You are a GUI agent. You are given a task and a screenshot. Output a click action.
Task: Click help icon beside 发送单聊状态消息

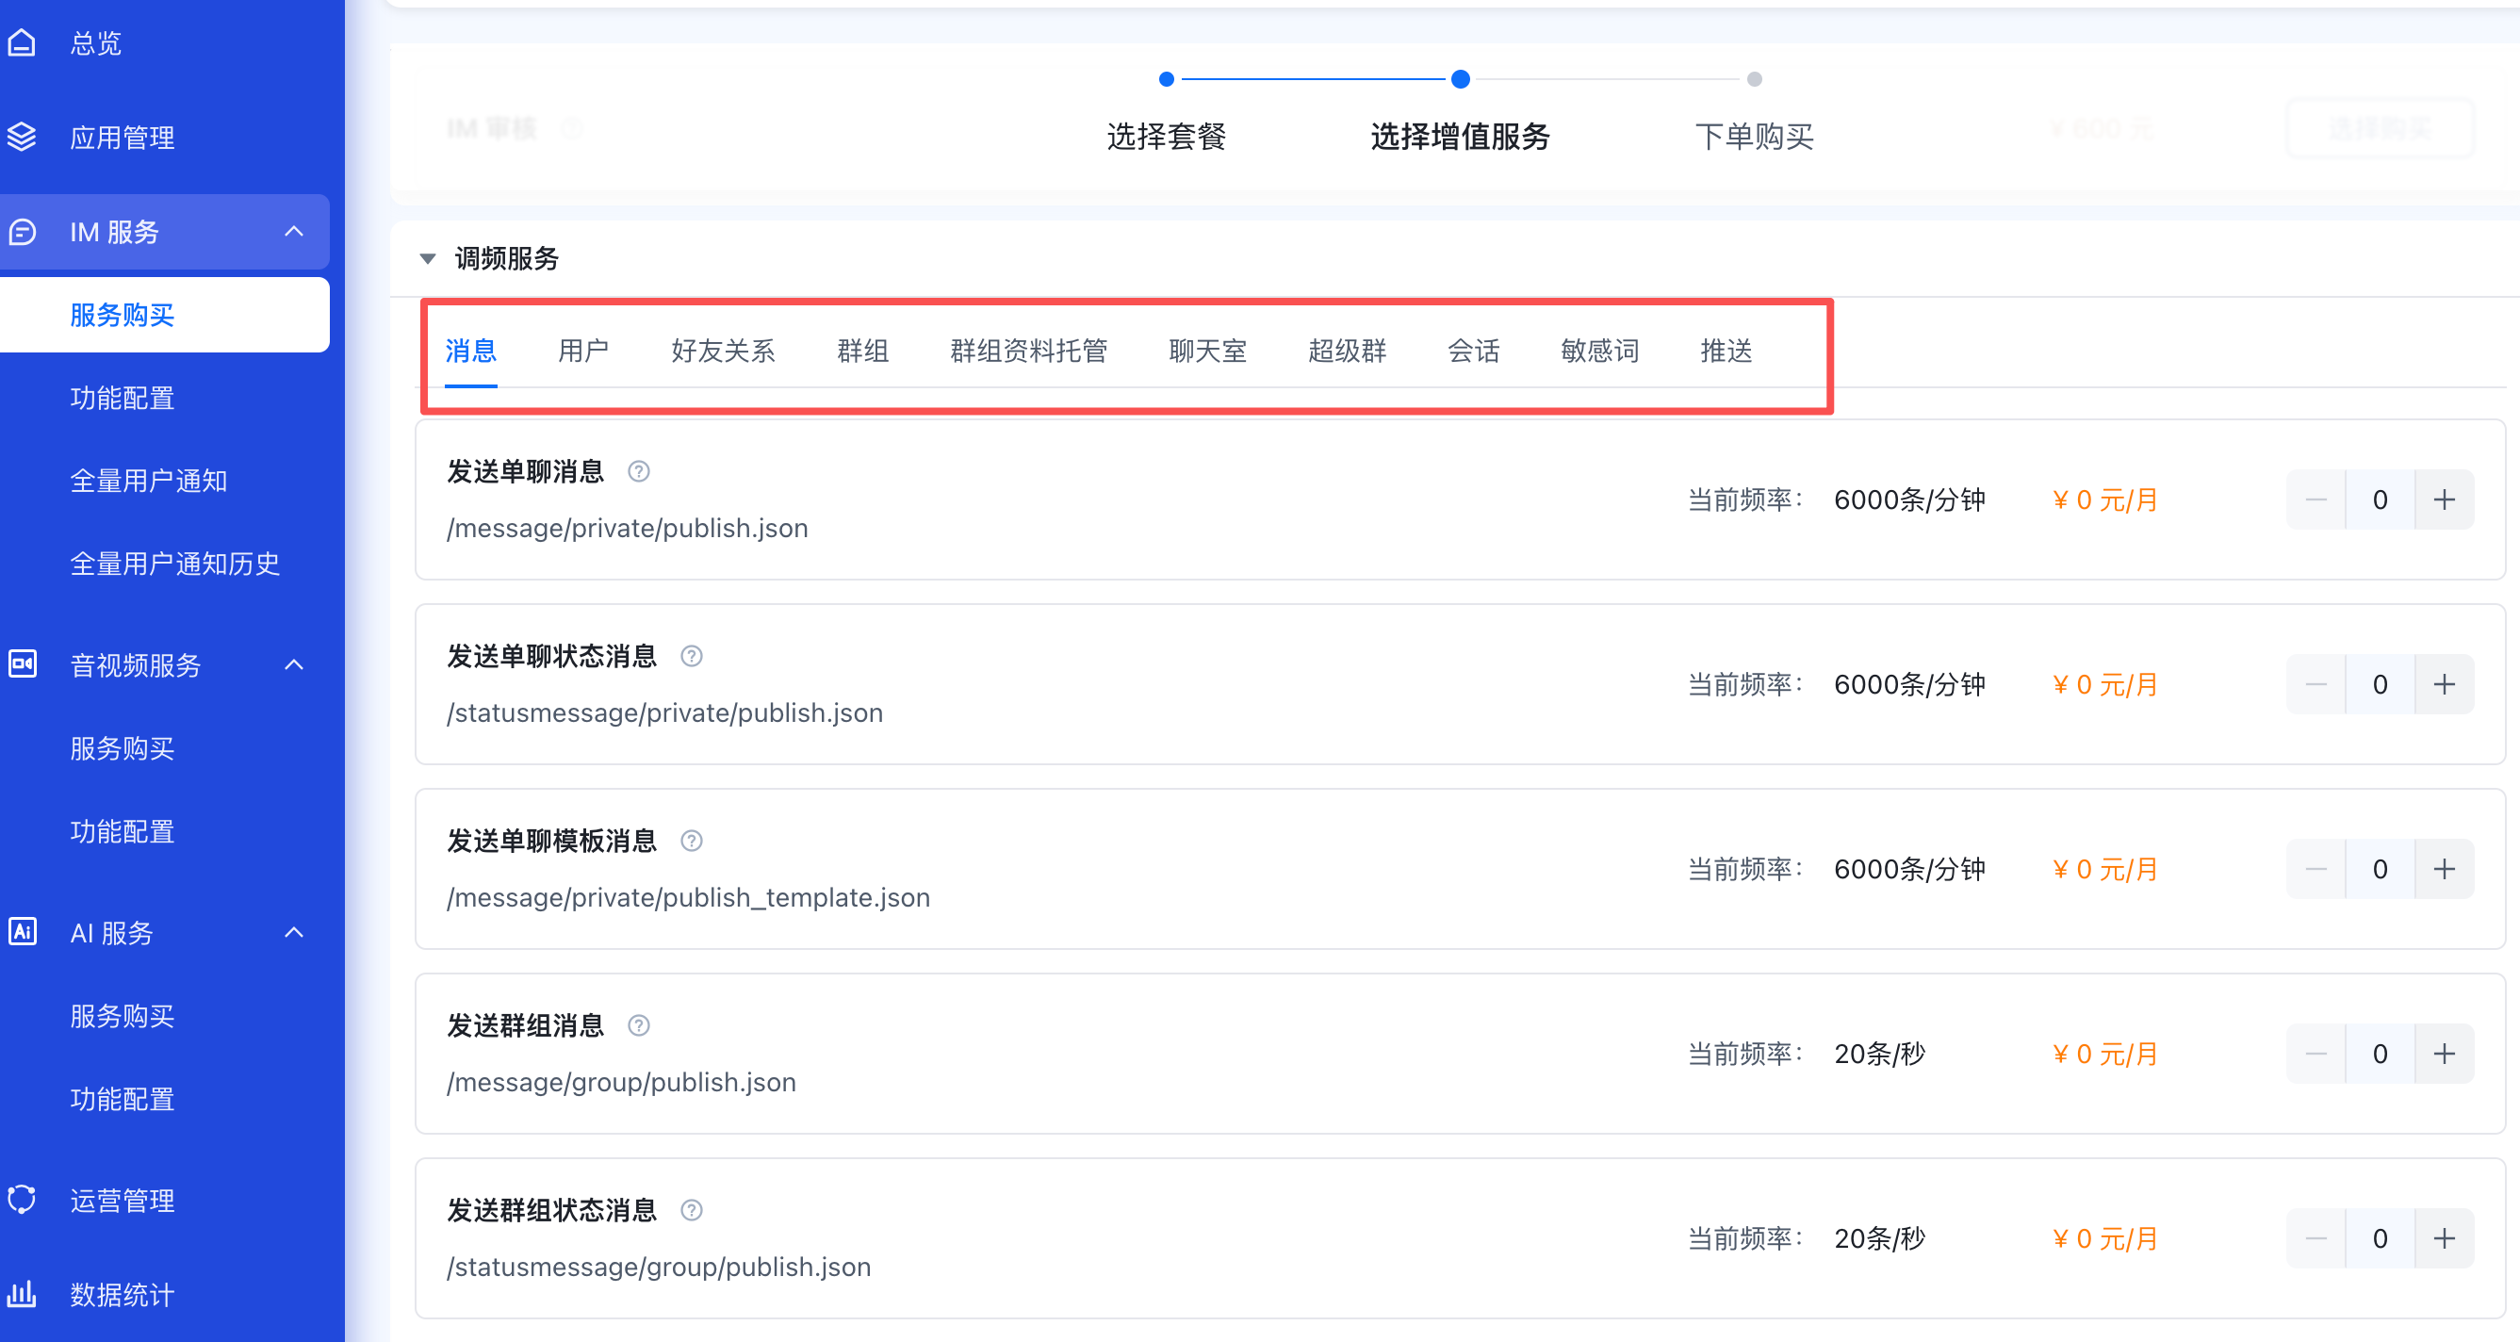point(692,656)
